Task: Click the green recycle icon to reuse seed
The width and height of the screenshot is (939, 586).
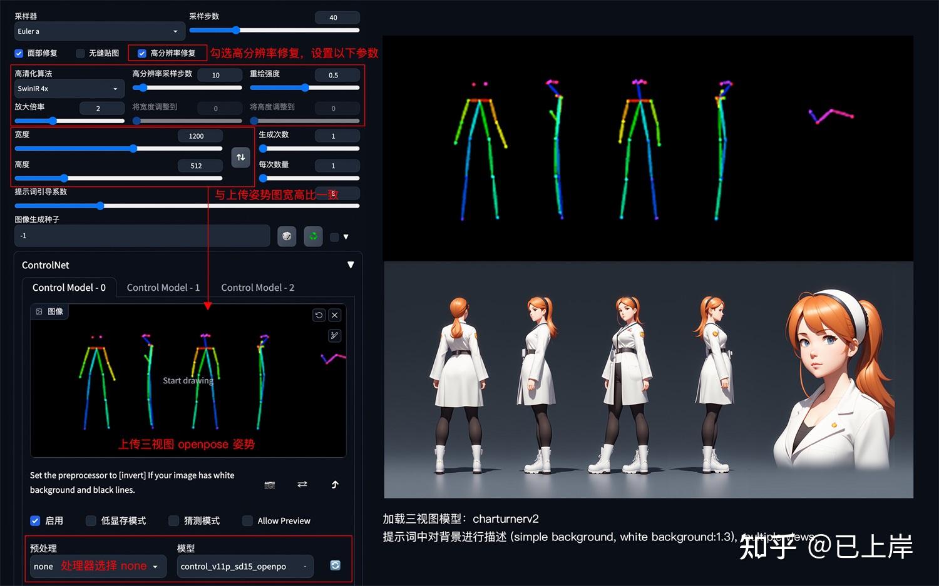Action: 313,236
